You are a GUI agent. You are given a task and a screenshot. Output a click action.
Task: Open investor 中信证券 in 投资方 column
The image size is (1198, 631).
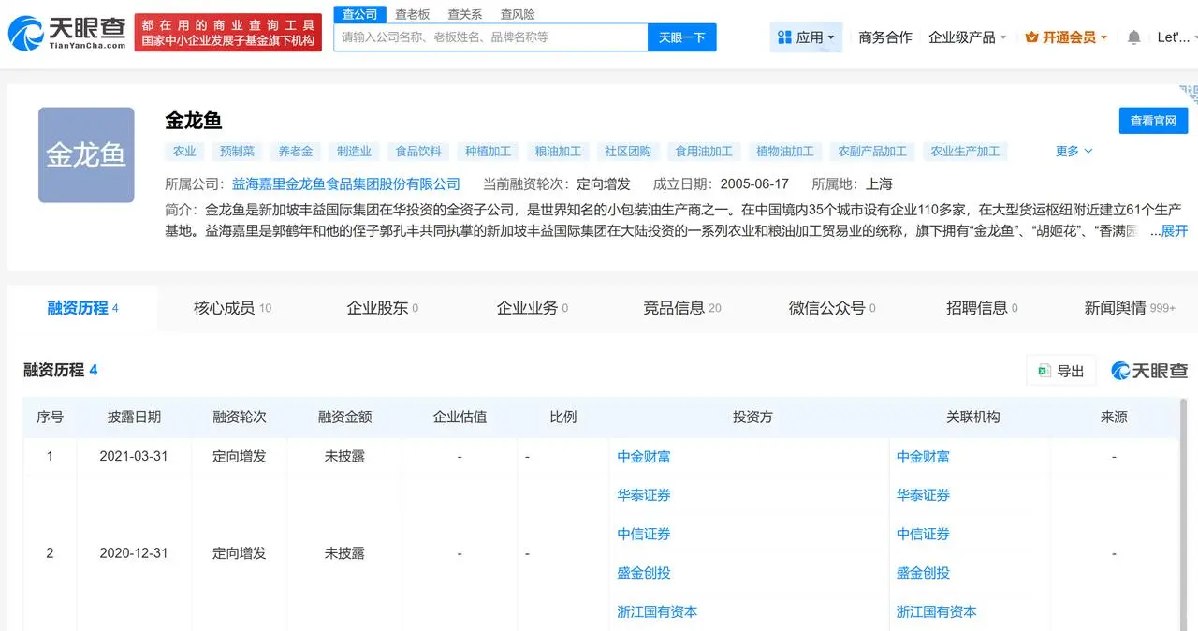point(644,534)
